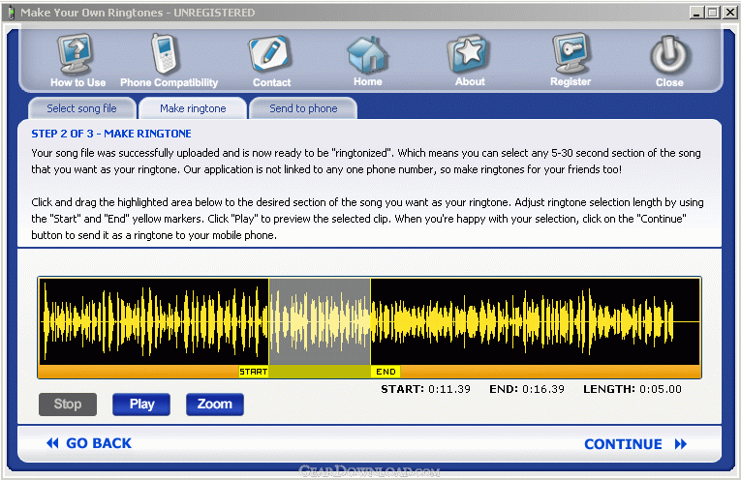Click the waveform area before the START marker
This screenshot has height=480, width=741.
154,321
